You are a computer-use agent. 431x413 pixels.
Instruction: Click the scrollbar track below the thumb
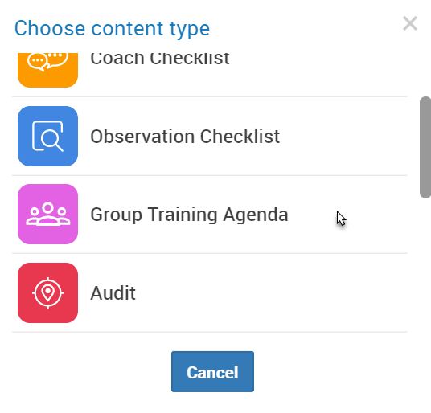[425, 264]
